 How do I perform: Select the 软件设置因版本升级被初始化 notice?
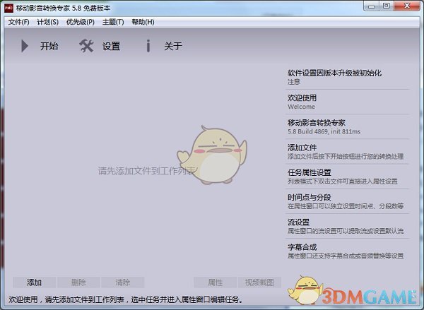[347, 77]
